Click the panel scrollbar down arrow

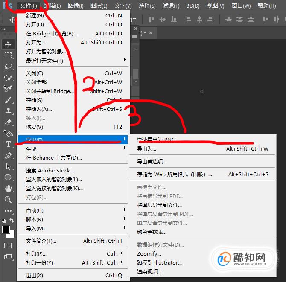pyautogui.click(x=136, y=81)
